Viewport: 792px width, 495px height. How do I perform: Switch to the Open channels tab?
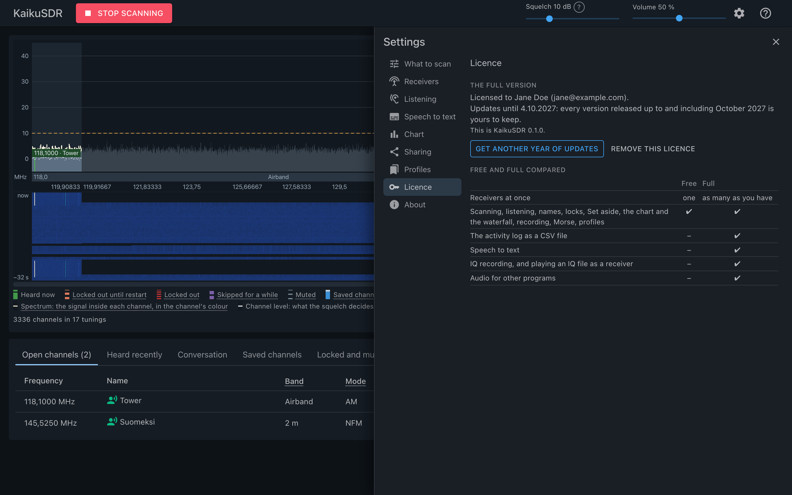coord(57,354)
